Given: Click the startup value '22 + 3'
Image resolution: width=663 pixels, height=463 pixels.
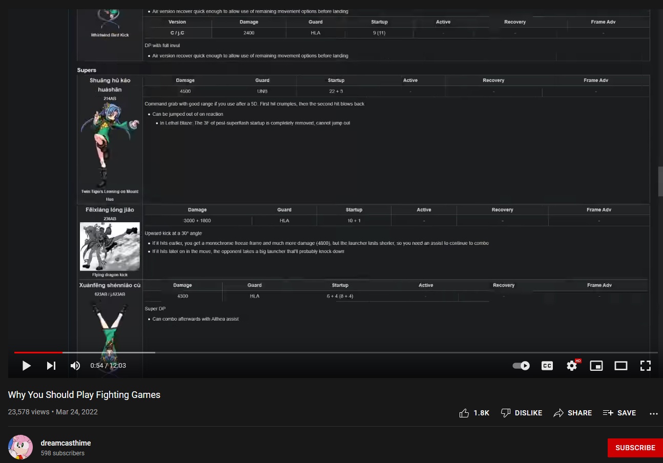Looking at the screenshot, I should click(x=336, y=92).
